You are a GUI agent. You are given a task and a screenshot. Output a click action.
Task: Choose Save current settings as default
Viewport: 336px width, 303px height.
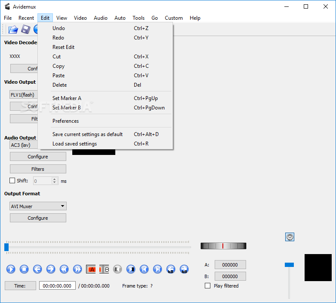point(105,134)
